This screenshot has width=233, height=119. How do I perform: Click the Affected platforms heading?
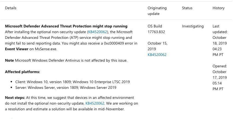pyautogui.click(x=22, y=72)
